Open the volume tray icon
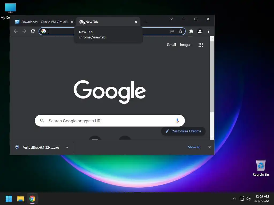This screenshot has width=274, height=205. 248,199
